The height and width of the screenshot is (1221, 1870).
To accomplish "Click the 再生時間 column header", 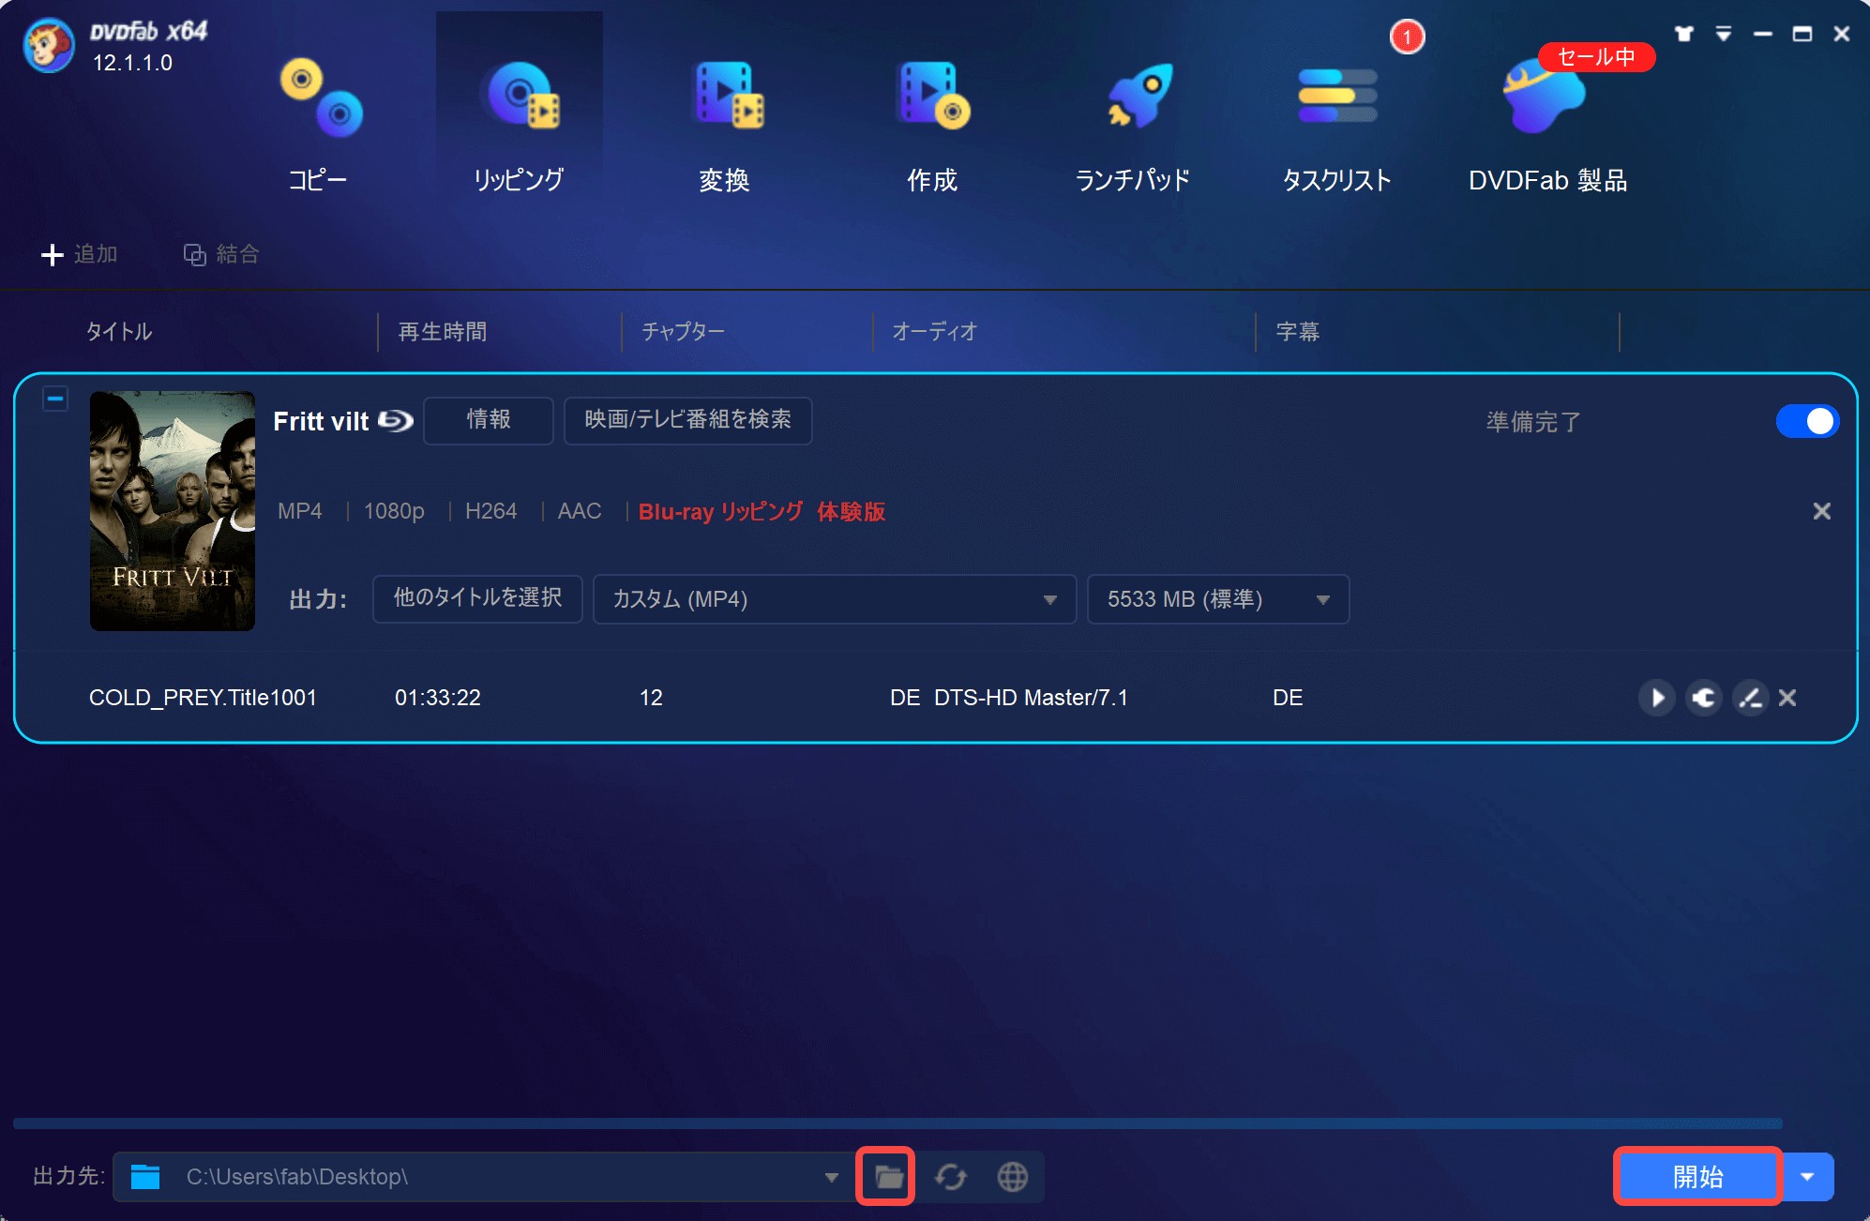I will [443, 332].
